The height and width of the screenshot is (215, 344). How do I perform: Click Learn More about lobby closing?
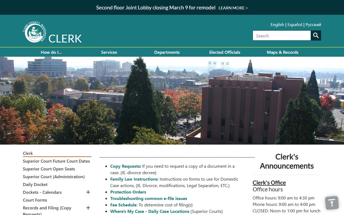click(x=233, y=8)
